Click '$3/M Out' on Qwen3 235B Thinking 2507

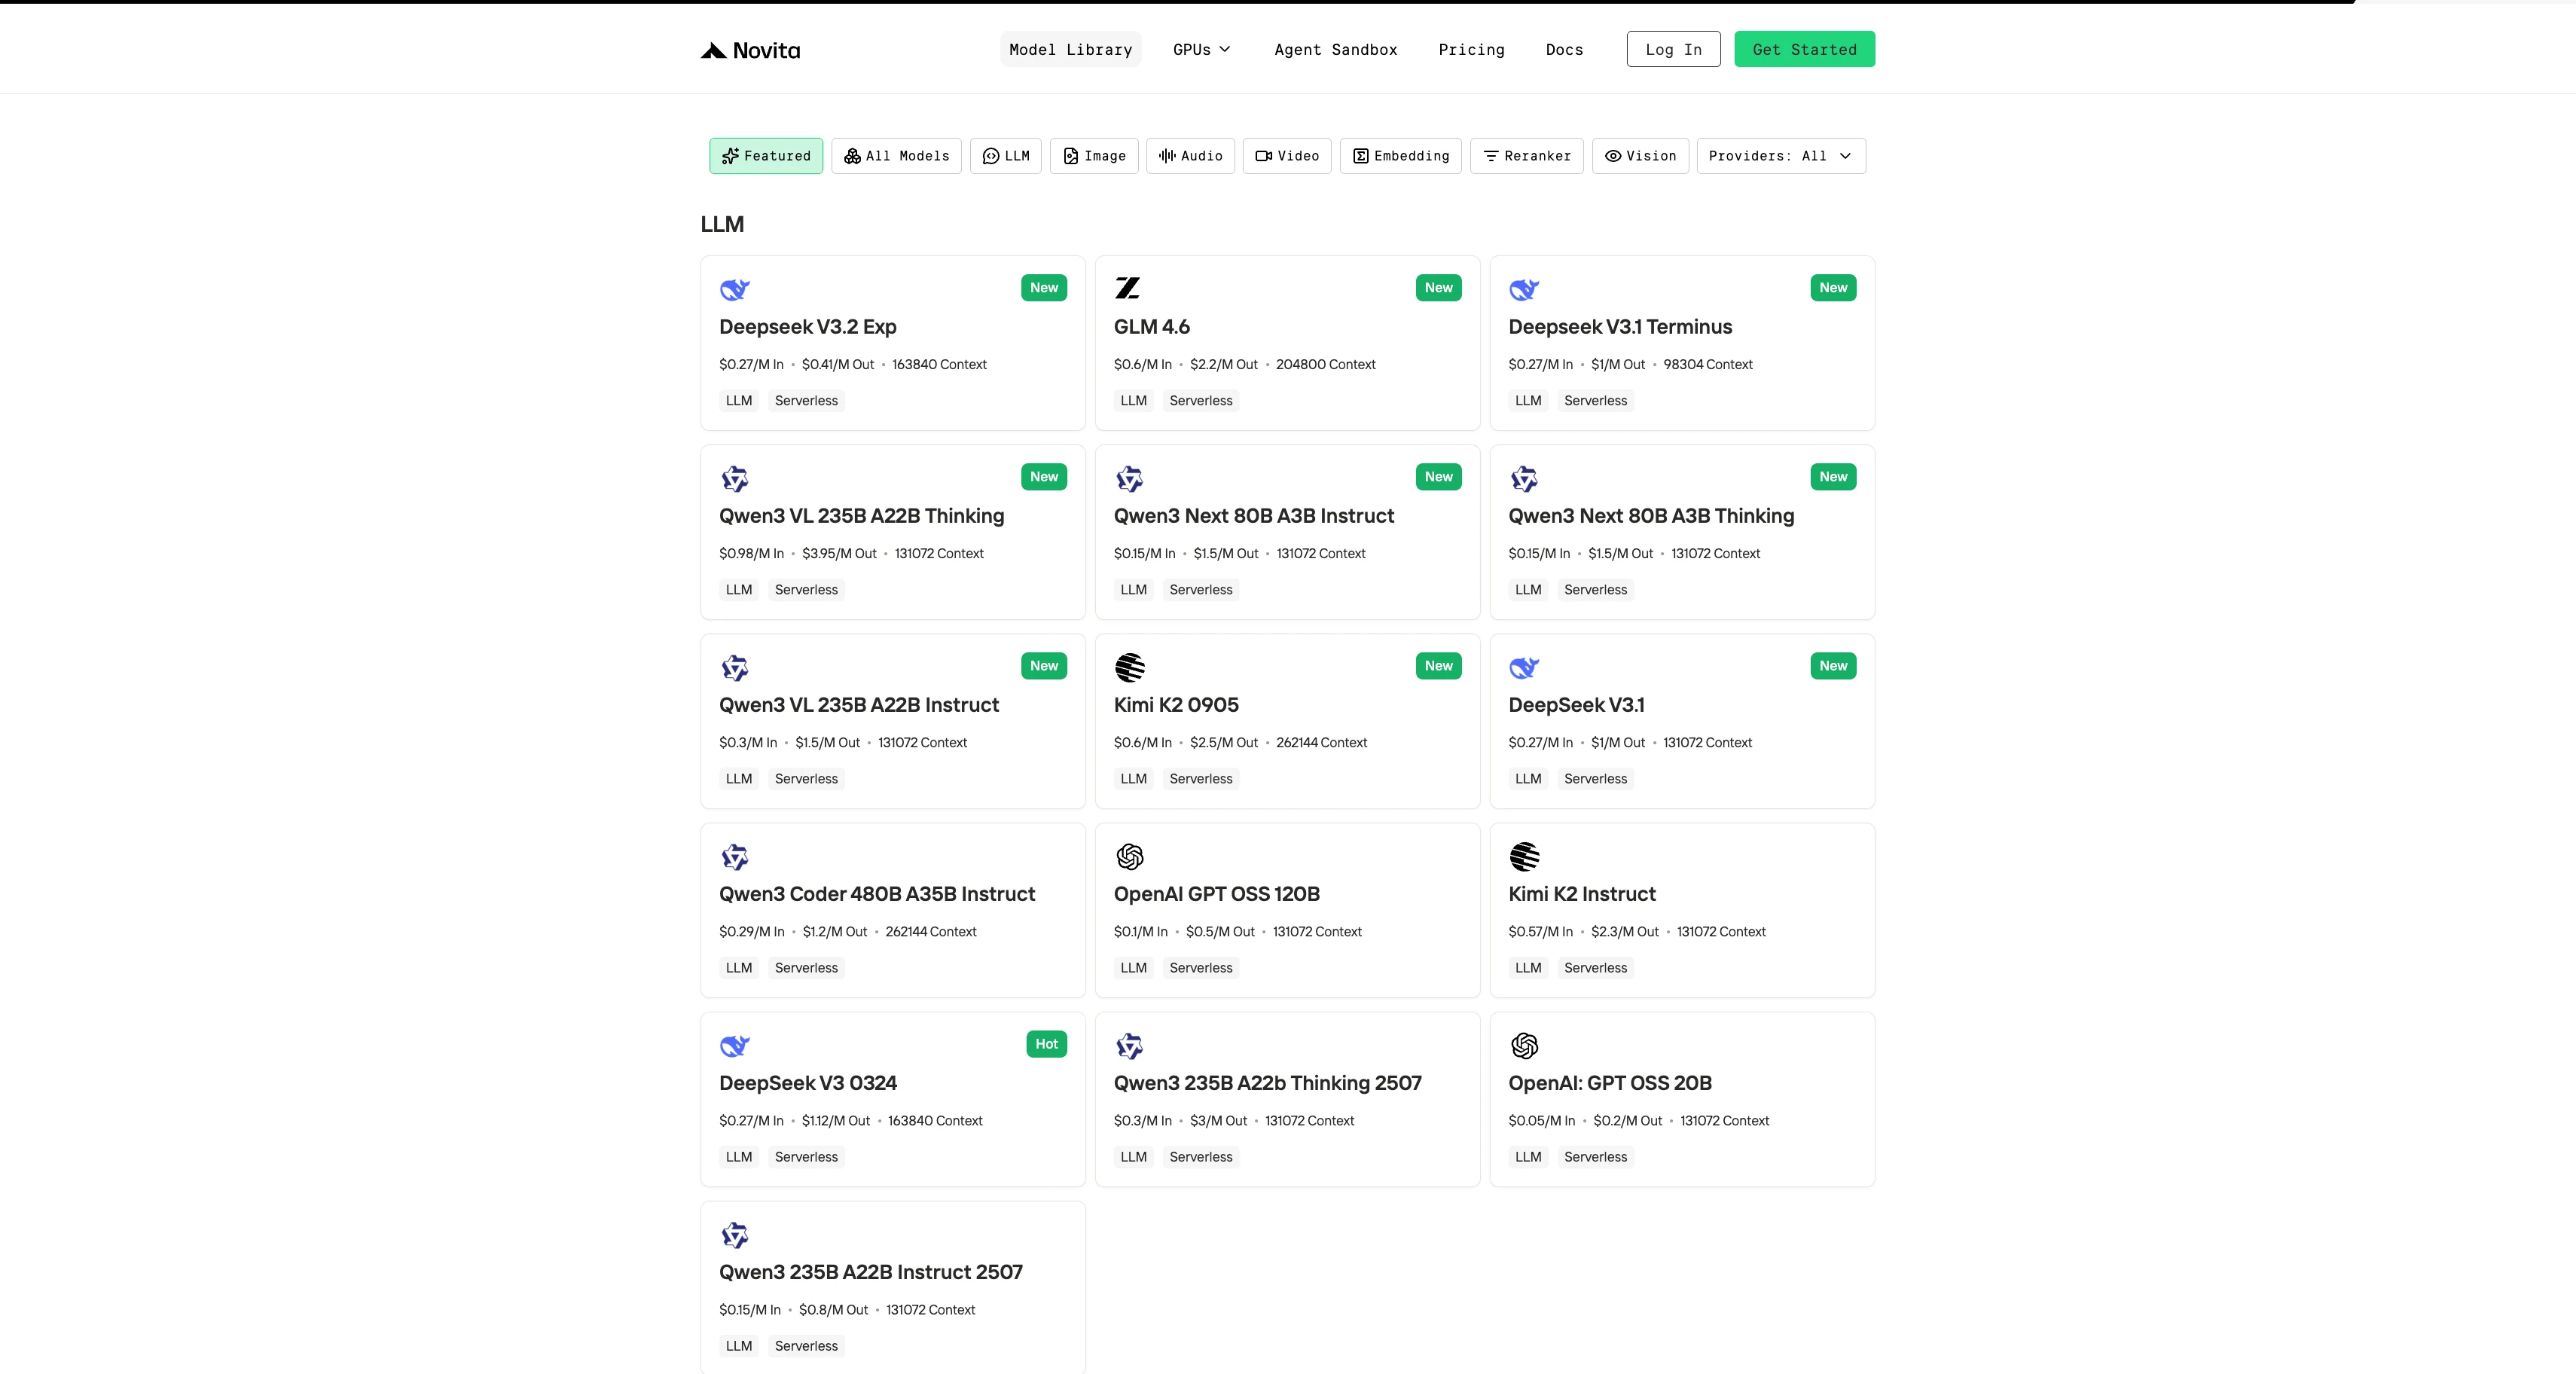(x=1218, y=1121)
